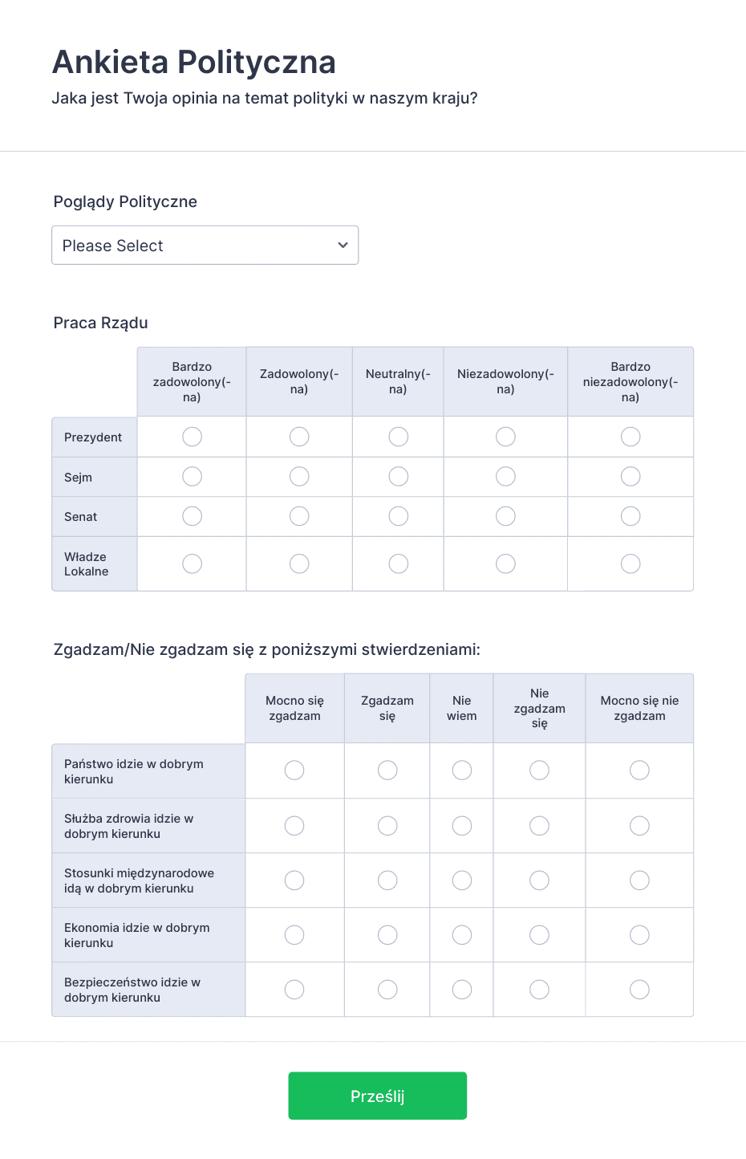Viewport: 746px width, 1159px height.
Task: Choose Mocno się nie zgadzam for Ekonomia
Action: pyautogui.click(x=639, y=935)
